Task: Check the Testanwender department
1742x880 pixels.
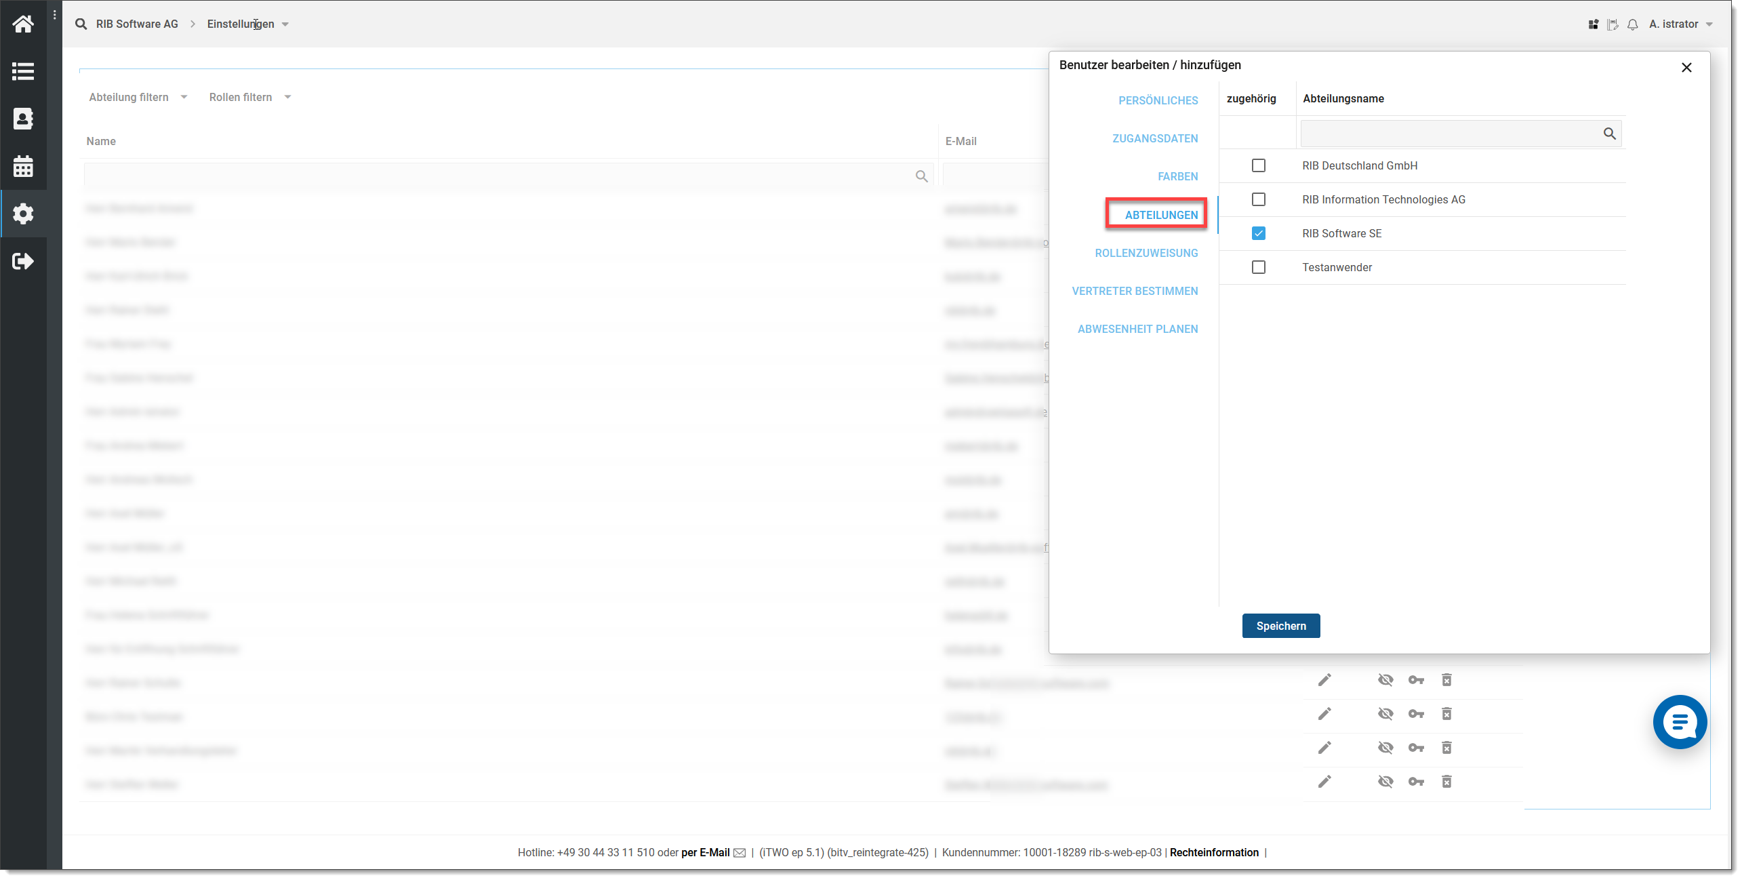Action: point(1259,267)
